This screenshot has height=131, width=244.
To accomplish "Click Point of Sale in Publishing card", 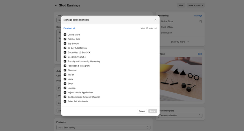I will click(167, 27).
